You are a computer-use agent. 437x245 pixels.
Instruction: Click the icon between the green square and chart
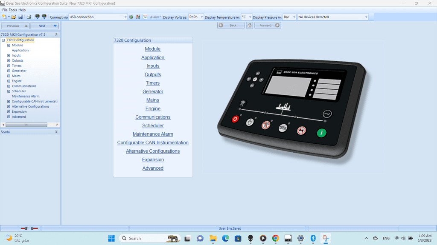tap(138, 17)
